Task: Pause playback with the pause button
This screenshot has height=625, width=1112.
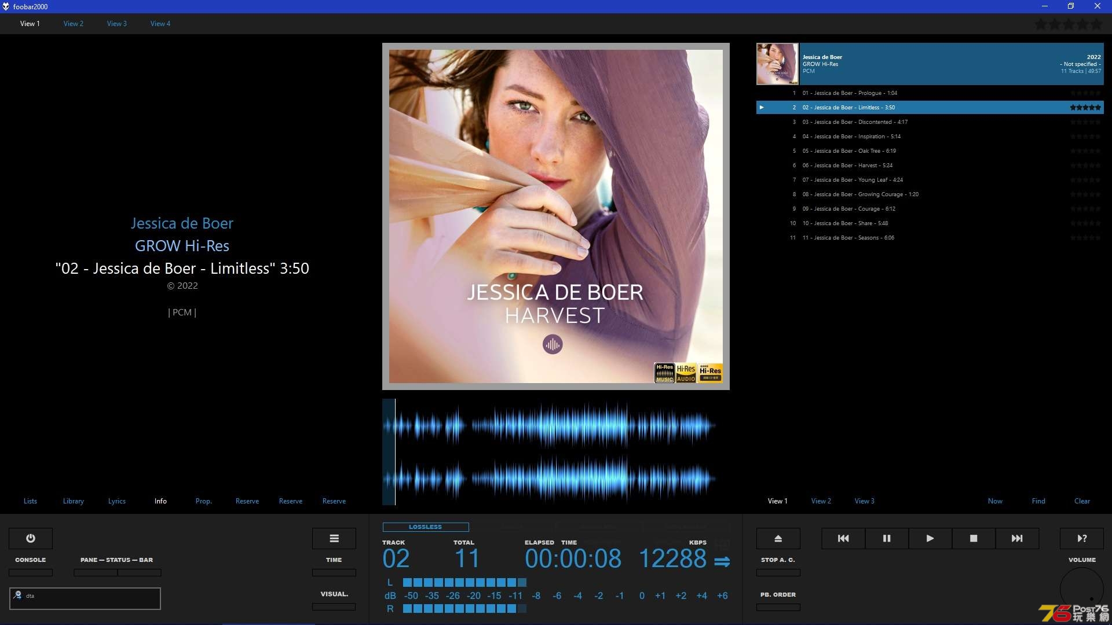Action: [887, 538]
